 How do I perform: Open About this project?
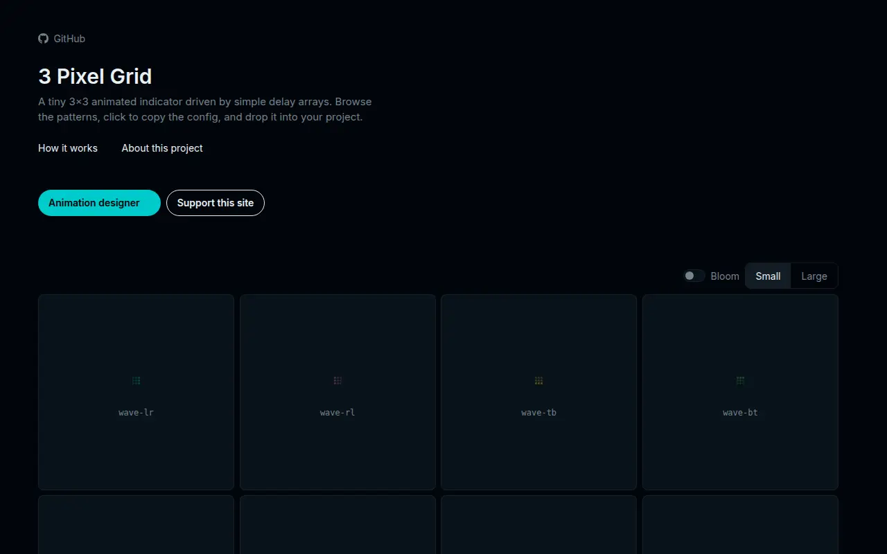tap(162, 148)
